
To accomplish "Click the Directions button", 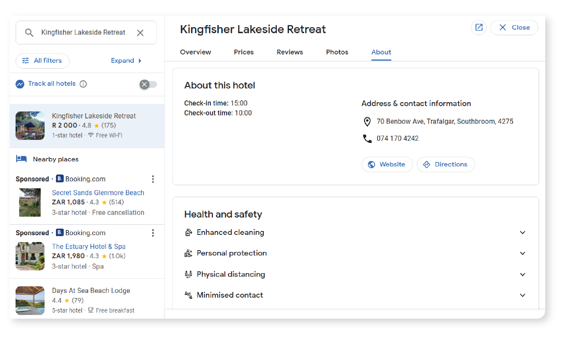I will 446,164.
